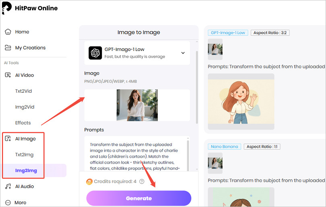
Task: Click the prompt text box scrollbar
Action: [x=188, y=155]
